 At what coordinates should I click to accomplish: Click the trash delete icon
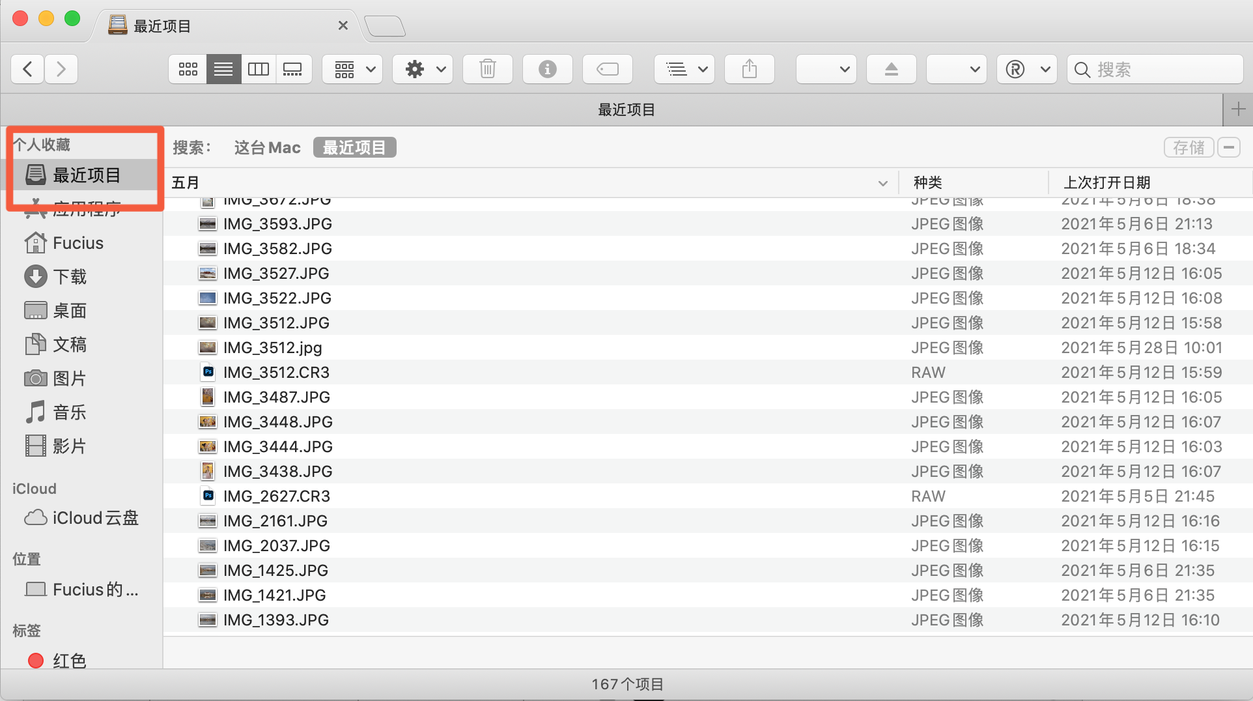[488, 69]
